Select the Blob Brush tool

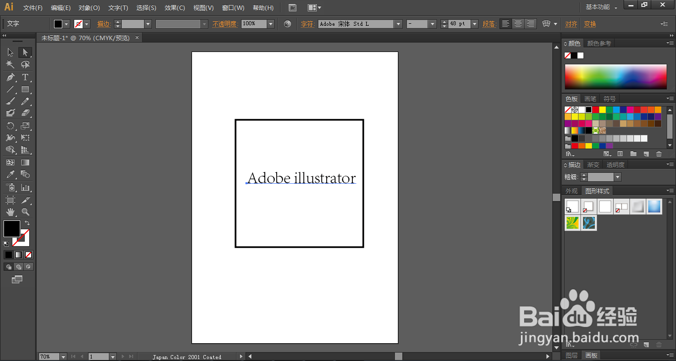point(10,113)
